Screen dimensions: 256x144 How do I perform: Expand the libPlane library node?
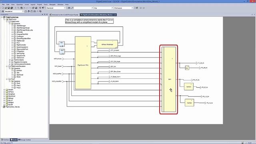point(4,92)
